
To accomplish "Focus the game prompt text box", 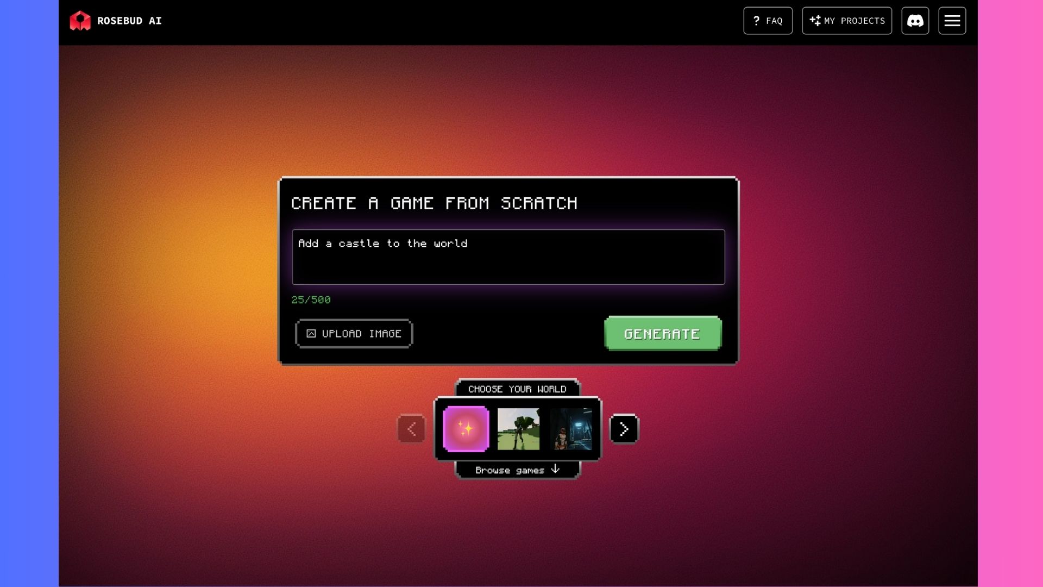I will [x=508, y=257].
